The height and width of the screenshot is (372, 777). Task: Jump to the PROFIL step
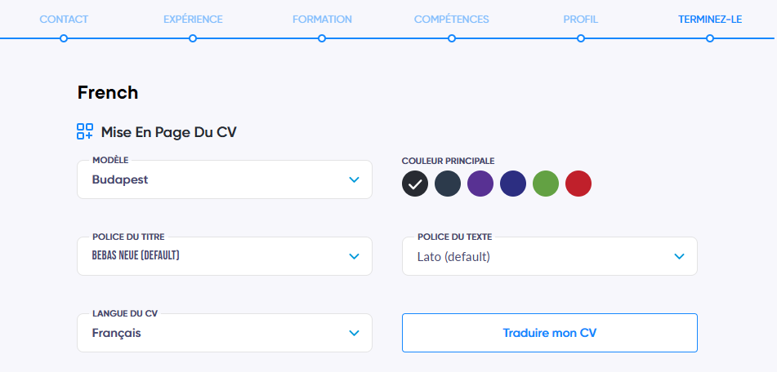click(581, 20)
